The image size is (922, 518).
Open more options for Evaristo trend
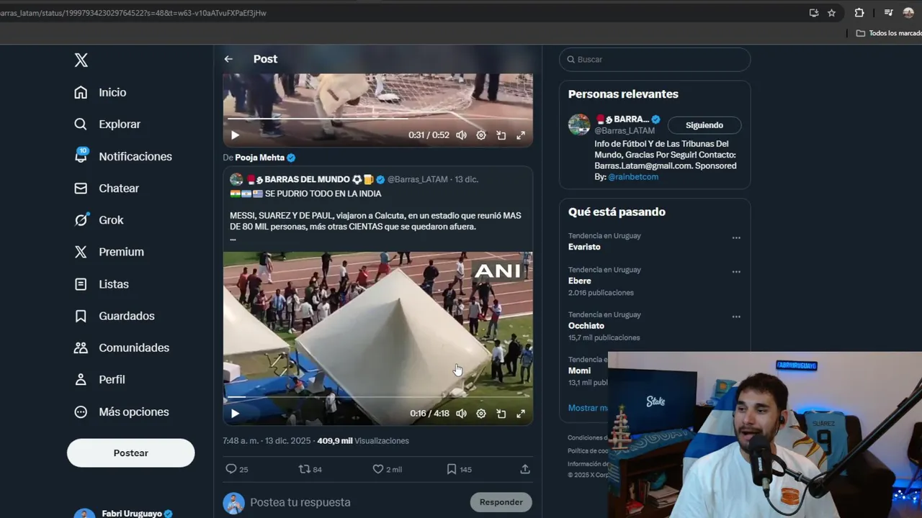(736, 237)
